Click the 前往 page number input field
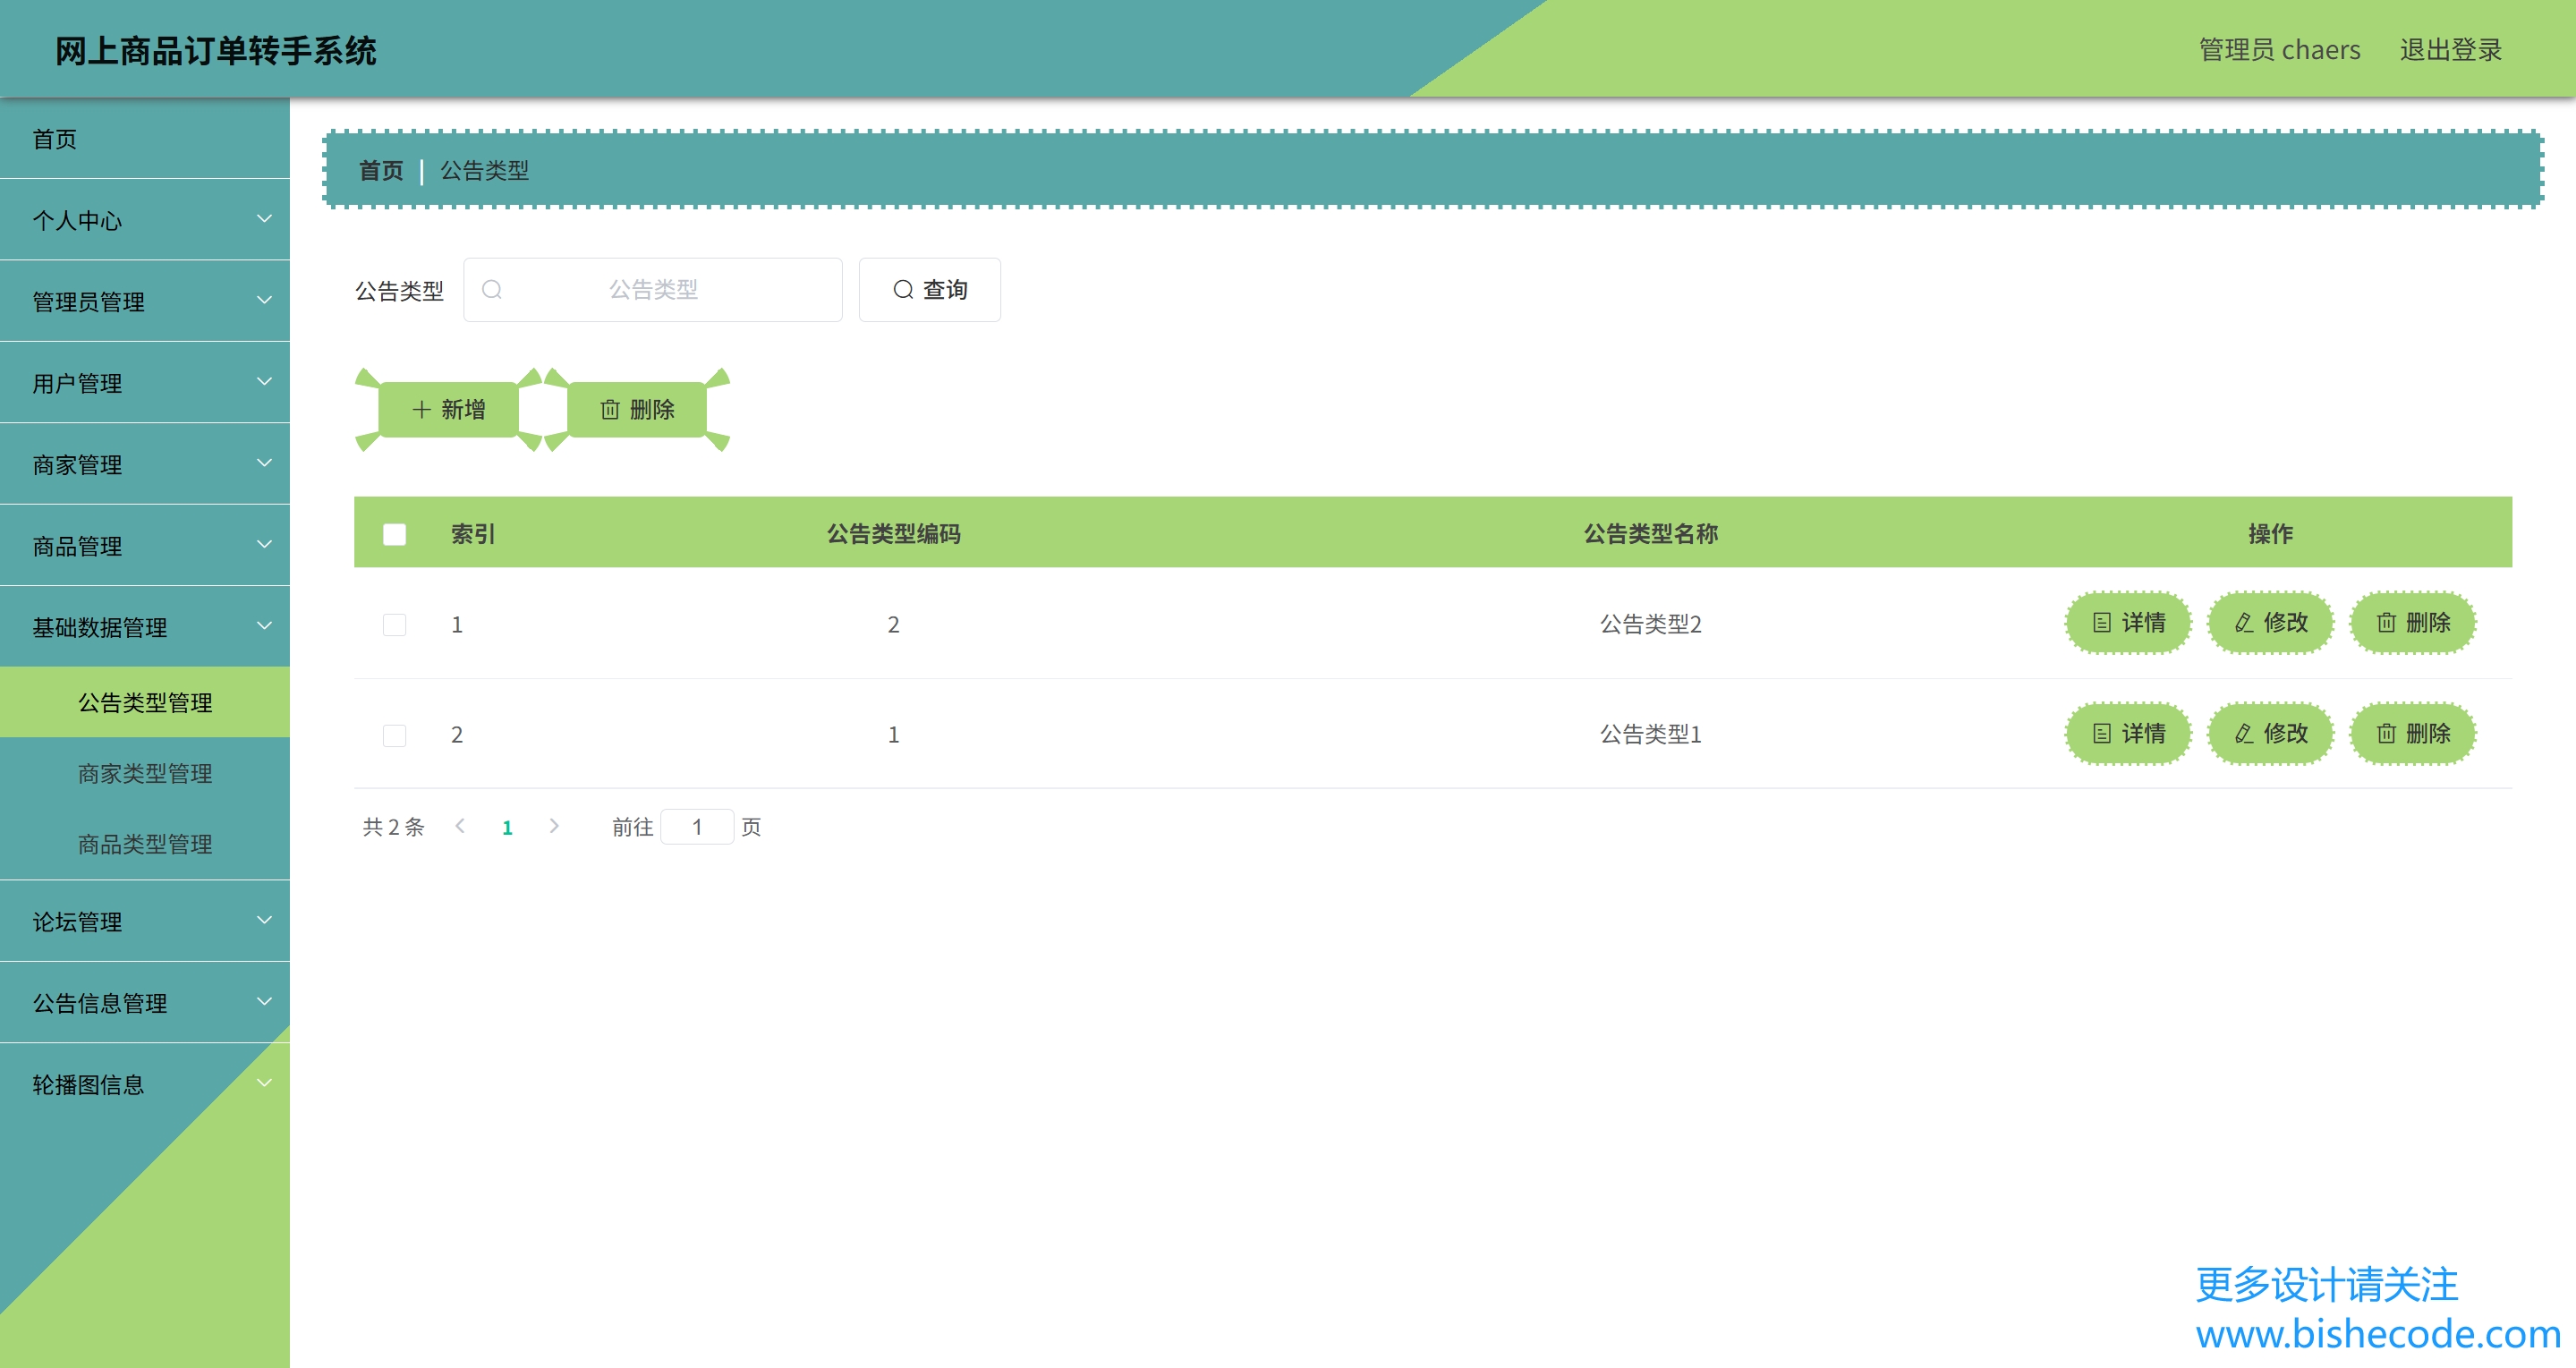Viewport: 2576px width, 1368px height. (697, 827)
